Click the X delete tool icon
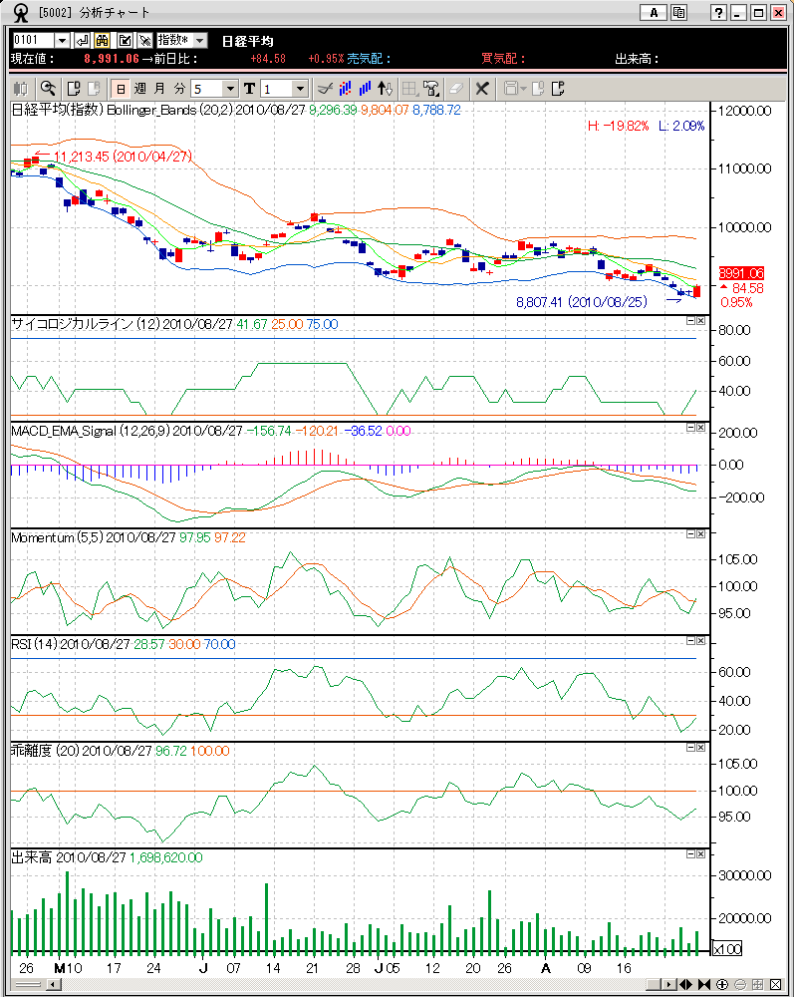 pos(482,88)
